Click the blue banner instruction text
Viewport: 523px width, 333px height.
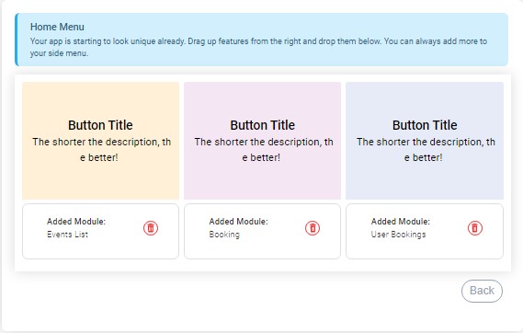coord(258,47)
